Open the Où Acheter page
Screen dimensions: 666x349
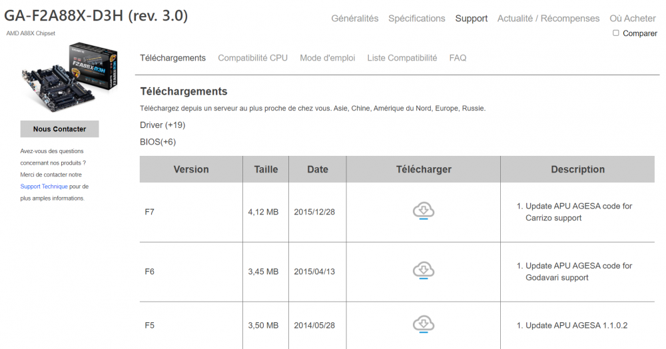pyautogui.click(x=633, y=19)
